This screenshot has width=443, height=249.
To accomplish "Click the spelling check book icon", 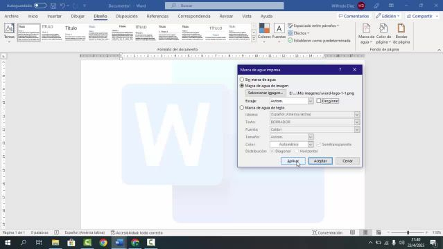I will (57, 232).
